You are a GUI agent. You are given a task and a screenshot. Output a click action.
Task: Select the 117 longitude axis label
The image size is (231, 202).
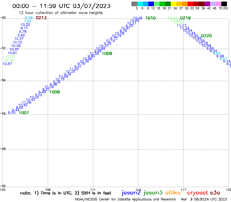coord(183,190)
